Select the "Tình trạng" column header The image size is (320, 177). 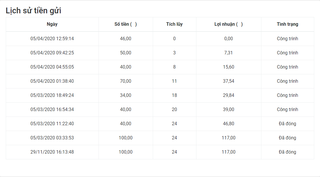(287, 24)
